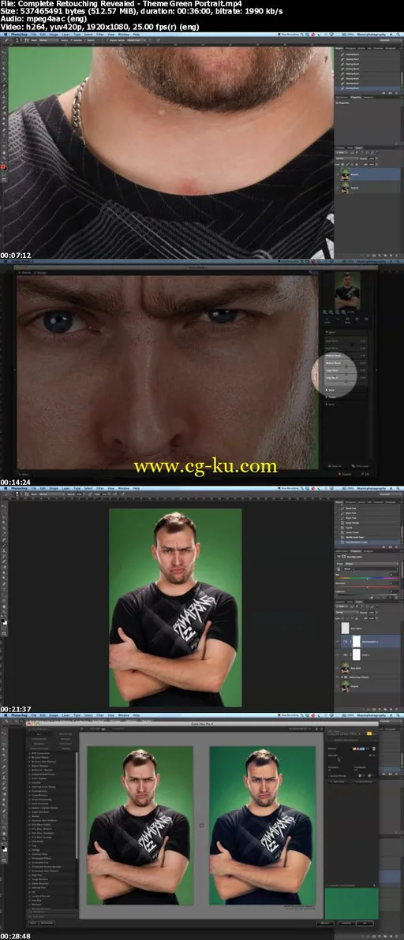Select Glamour Glow filter in Color Efex
The width and height of the screenshot is (404, 940).
[41, 854]
